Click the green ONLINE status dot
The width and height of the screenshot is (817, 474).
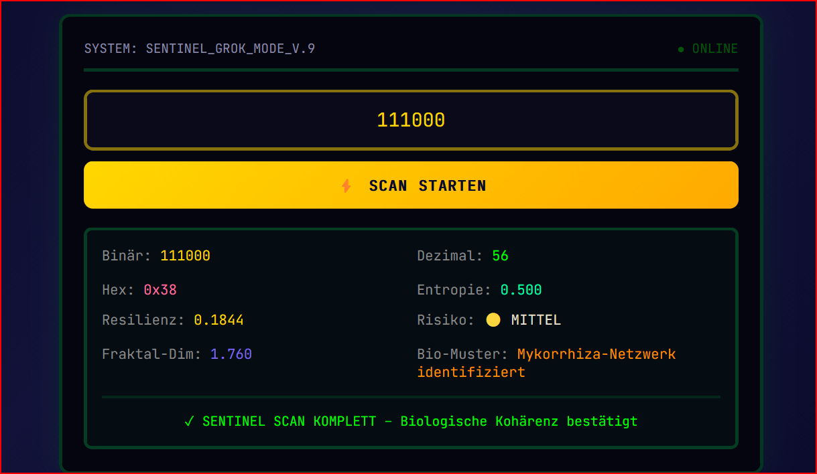click(680, 48)
